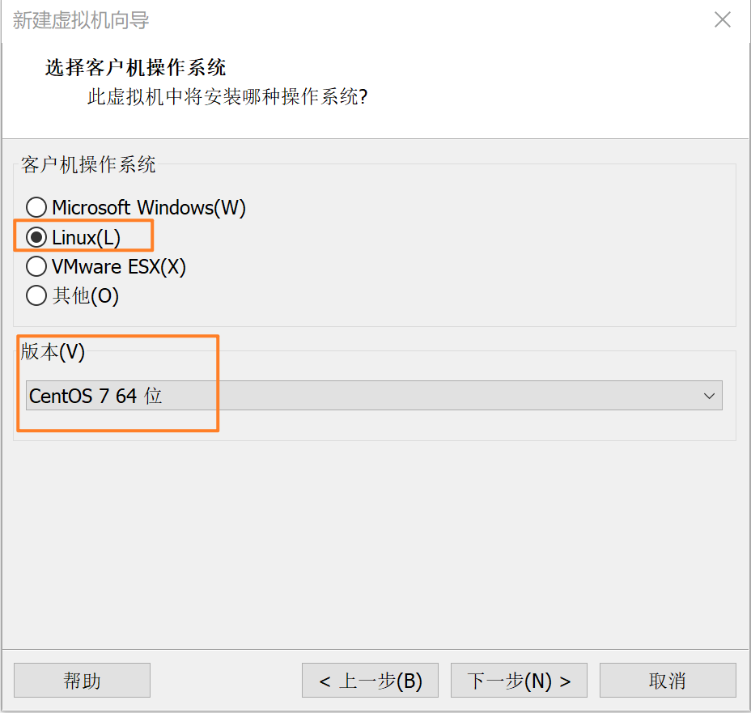Click the 客户机操作系统 group label
The image size is (751, 713).
click(88, 164)
